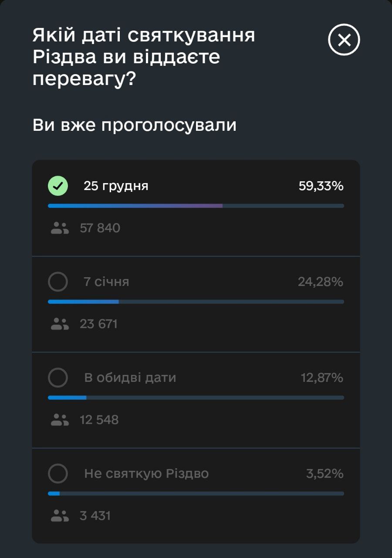Click the 59,33% result percentage
Image resolution: width=392 pixels, height=558 pixels.
pyautogui.click(x=321, y=186)
